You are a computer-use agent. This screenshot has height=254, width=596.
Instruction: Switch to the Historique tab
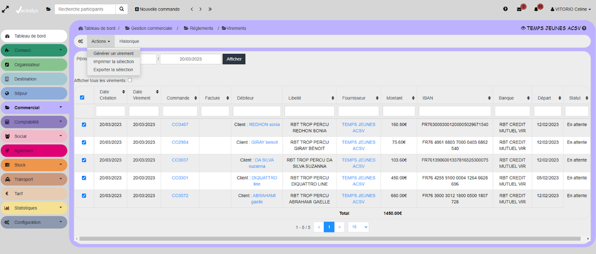129,41
